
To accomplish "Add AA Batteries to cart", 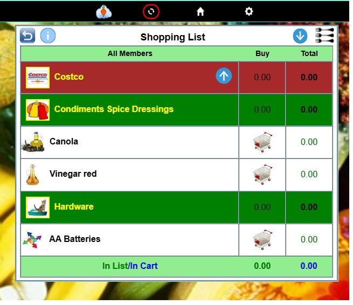I will click(x=262, y=239).
